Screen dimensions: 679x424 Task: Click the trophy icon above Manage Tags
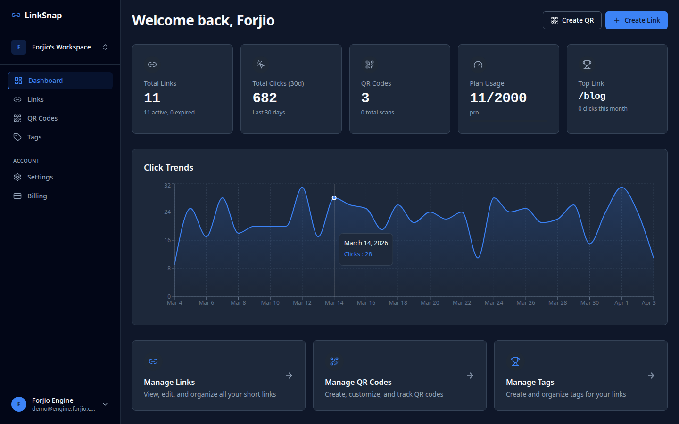[x=515, y=361]
